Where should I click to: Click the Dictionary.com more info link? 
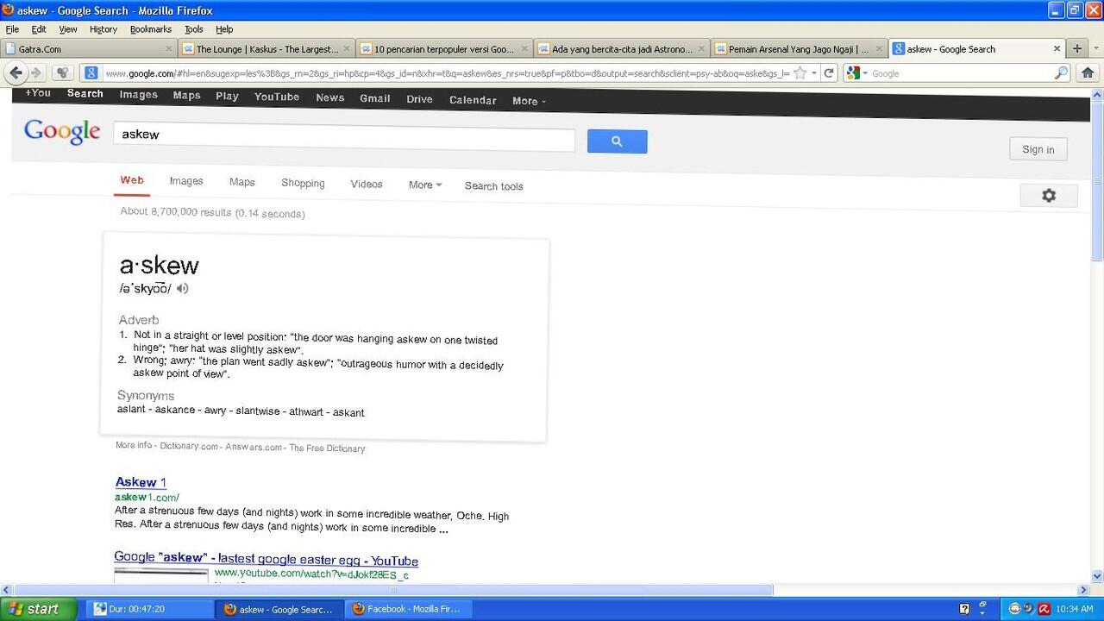189,446
